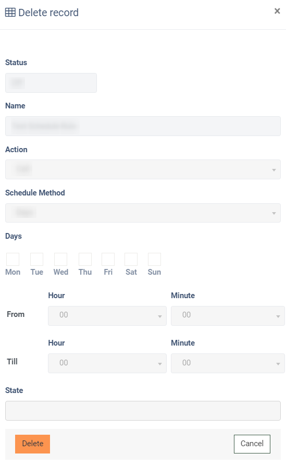
Task: Tick the Fri checkbox
Action: (x=108, y=259)
